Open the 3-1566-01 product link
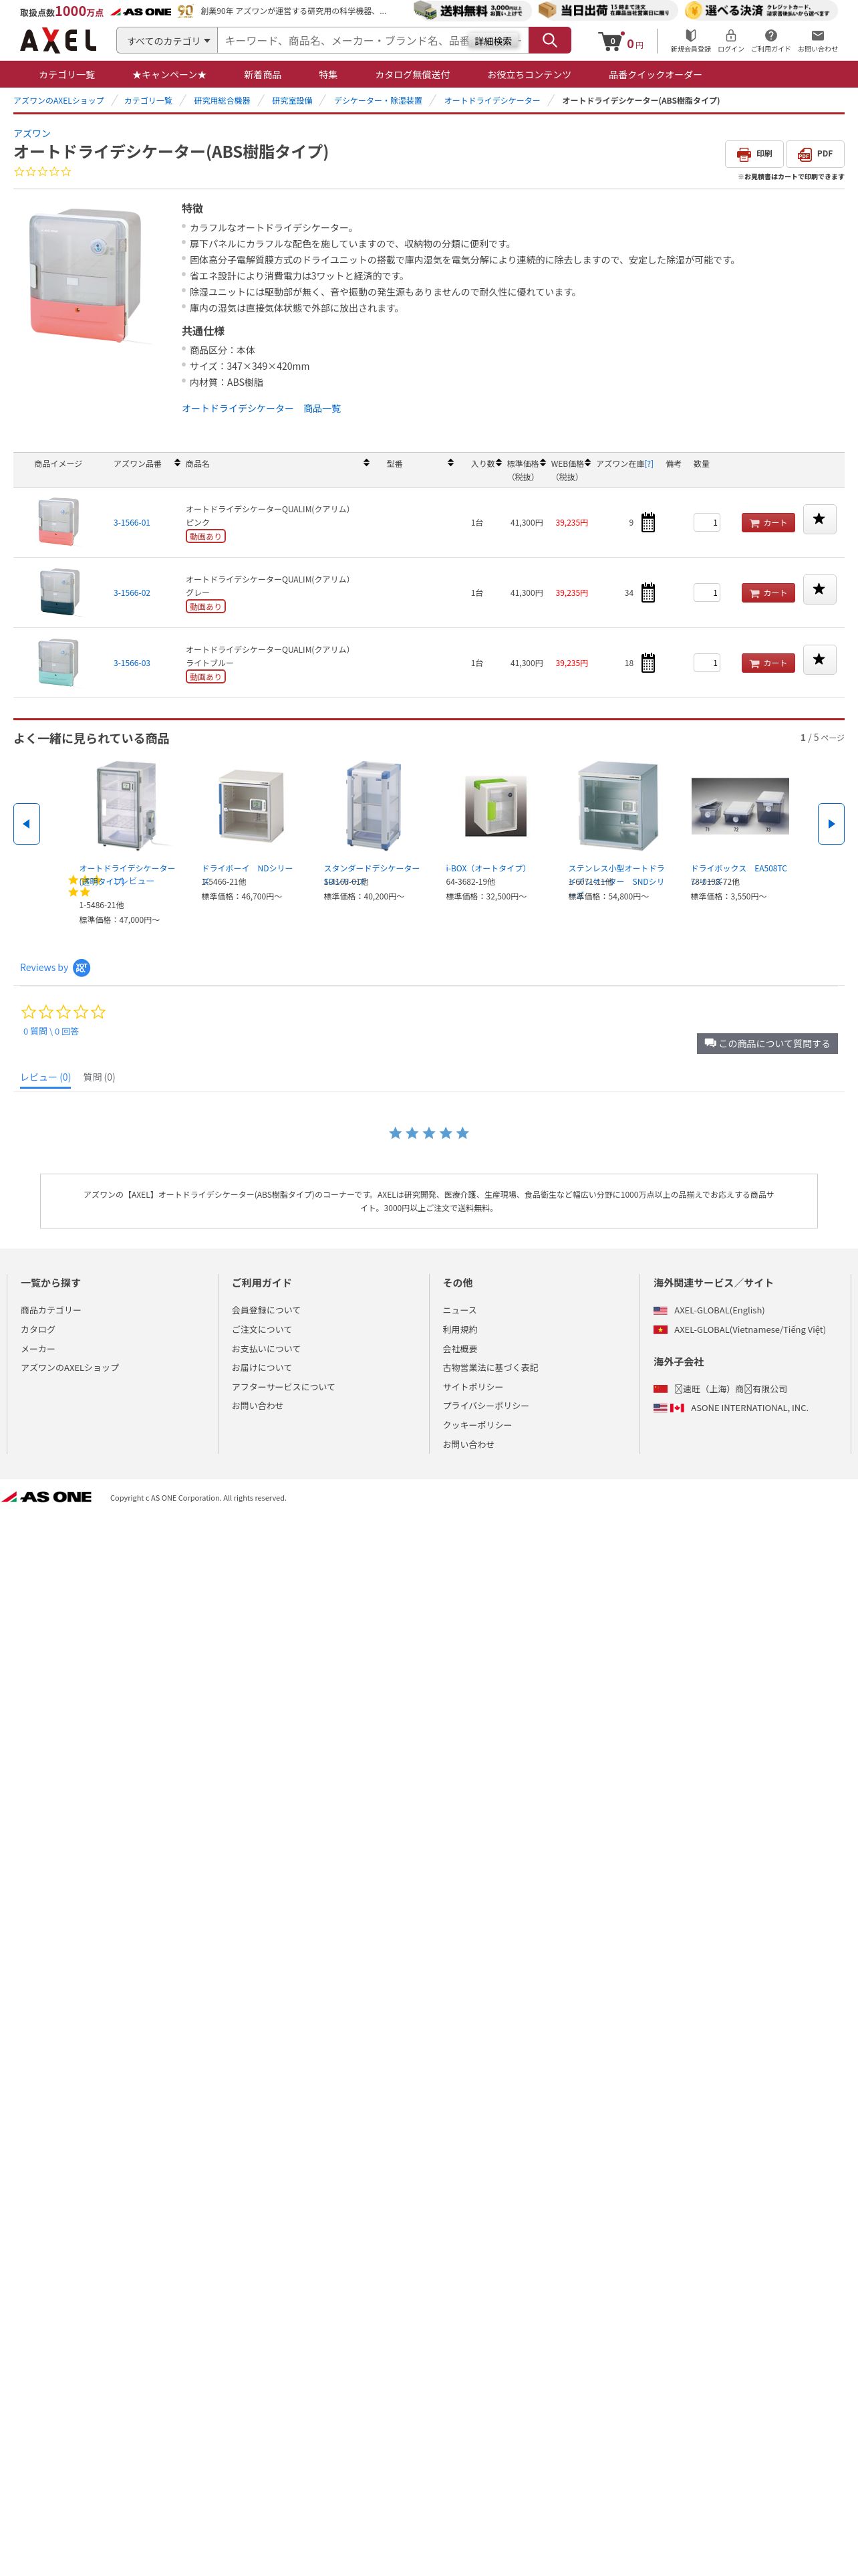Viewport: 858px width, 2576px height. (132, 523)
